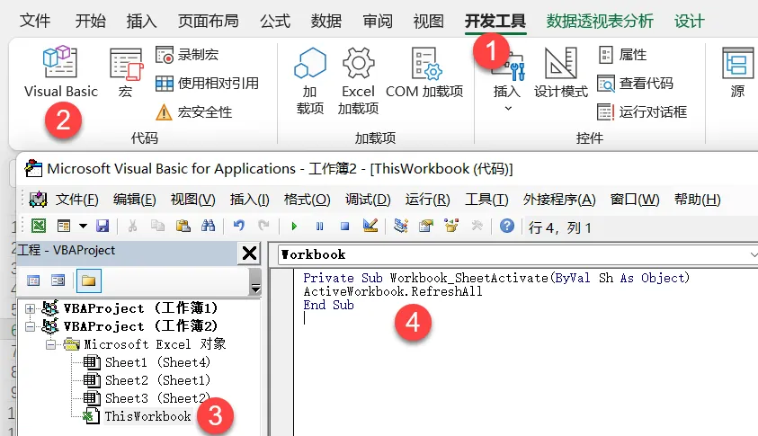Click Run Dialog (运行对话框)
758x436 pixels.
[x=642, y=112]
